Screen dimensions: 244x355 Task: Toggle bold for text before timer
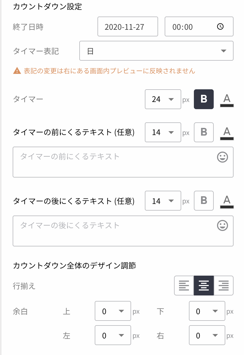click(204, 132)
